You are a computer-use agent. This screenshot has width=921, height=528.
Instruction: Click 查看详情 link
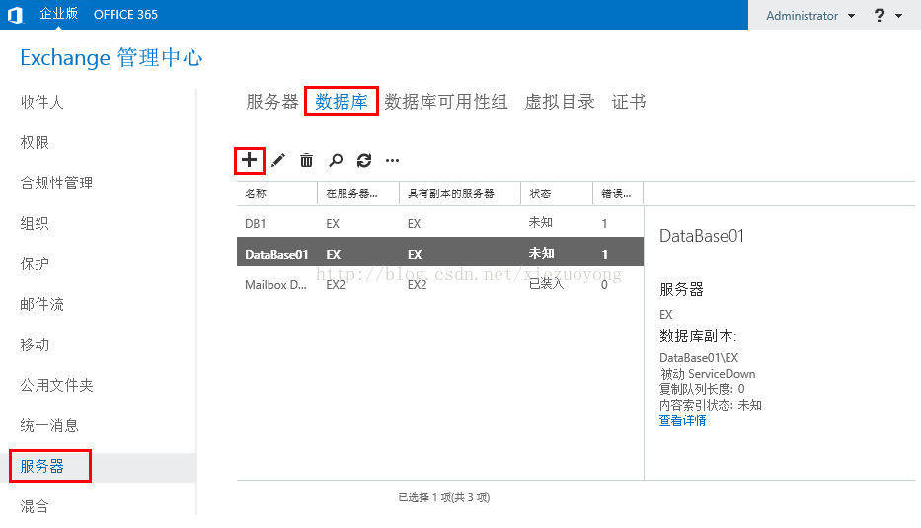pyautogui.click(x=682, y=420)
